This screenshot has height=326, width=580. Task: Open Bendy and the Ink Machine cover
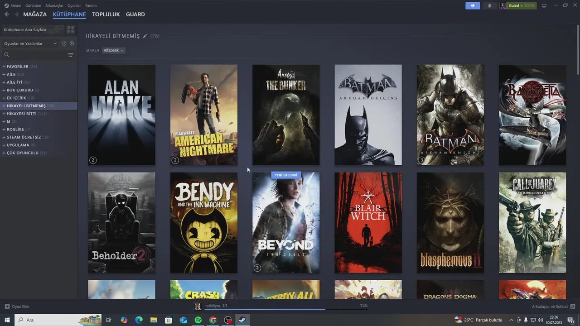204,223
